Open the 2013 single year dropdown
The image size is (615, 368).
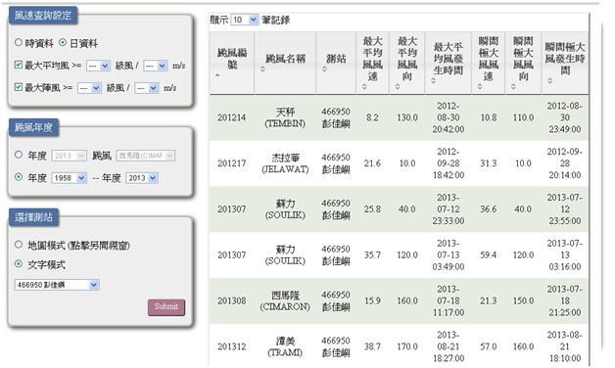point(69,156)
